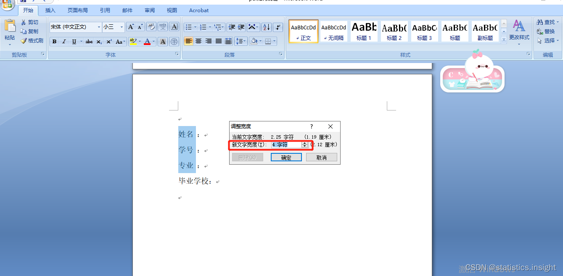Click the Replace (替换) button
The image size is (563, 276).
[546, 32]
